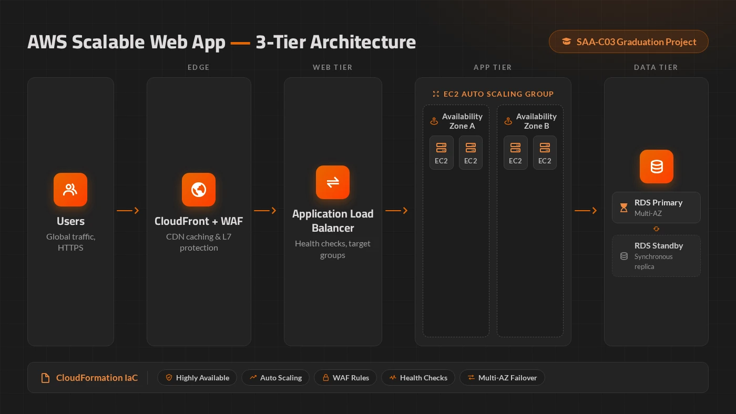Click "Multi-AZ" text under RDS Primary
The width and height of the screenshot is (736, 414).
click(x=648, y=214)
